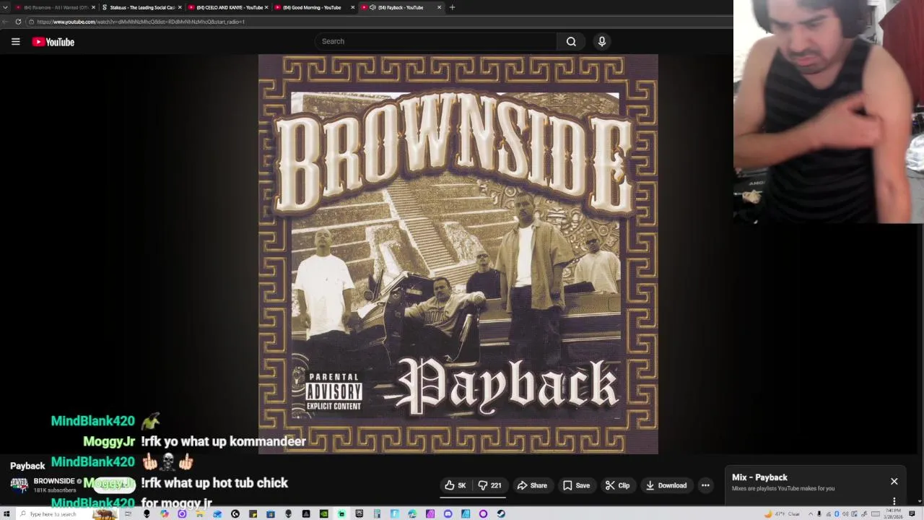The height and width of the screenshot is (520, 924).
Task: Expand the browser tab list chevron
Action: click(x=6, y=7)
